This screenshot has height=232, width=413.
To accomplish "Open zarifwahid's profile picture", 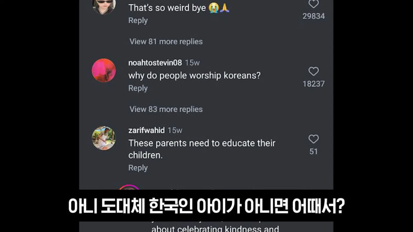I will click(104, 138).
